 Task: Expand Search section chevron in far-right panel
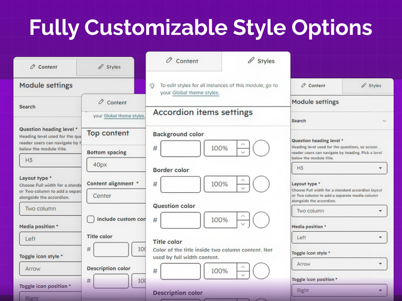tap(384, 121)
